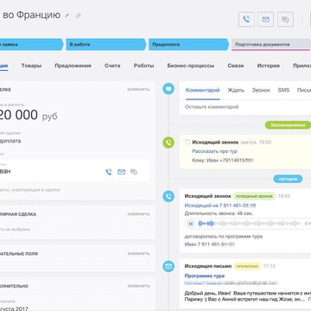Click 'изменить' next to 'АТЕЛЬНЫЕ ПОЛЯ'
Image resolution: width=311 pixels, height=311 pixels.
pos(138,253)
